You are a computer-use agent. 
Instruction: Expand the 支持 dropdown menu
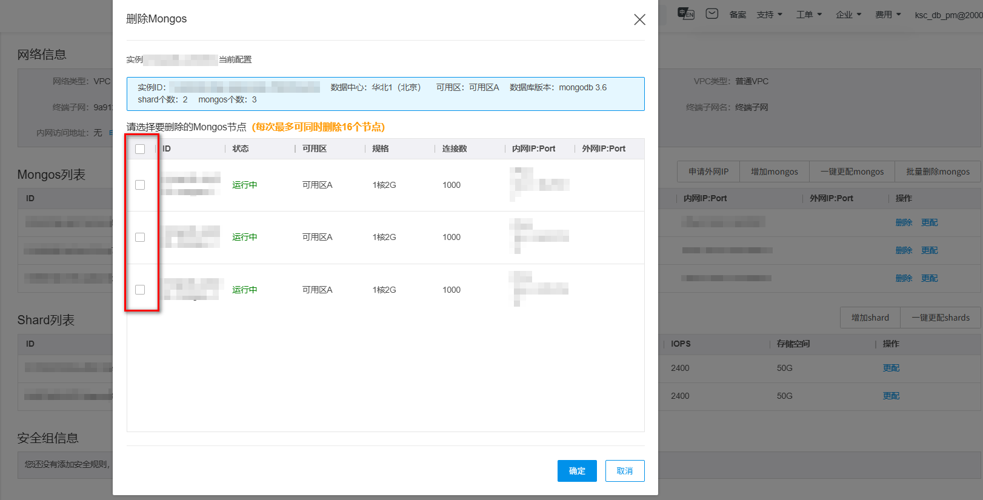coord(769,15)
